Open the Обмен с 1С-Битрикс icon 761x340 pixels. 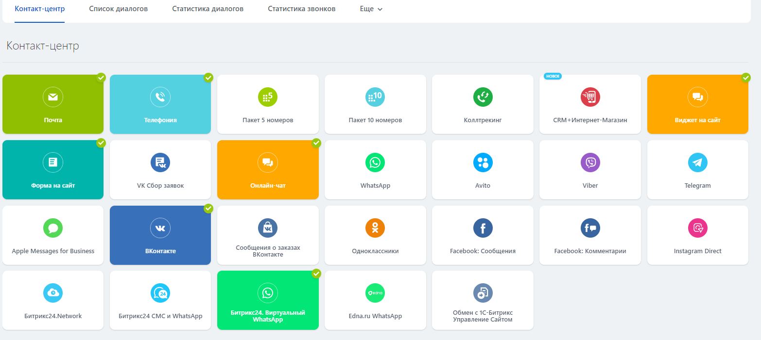(483, 293)
